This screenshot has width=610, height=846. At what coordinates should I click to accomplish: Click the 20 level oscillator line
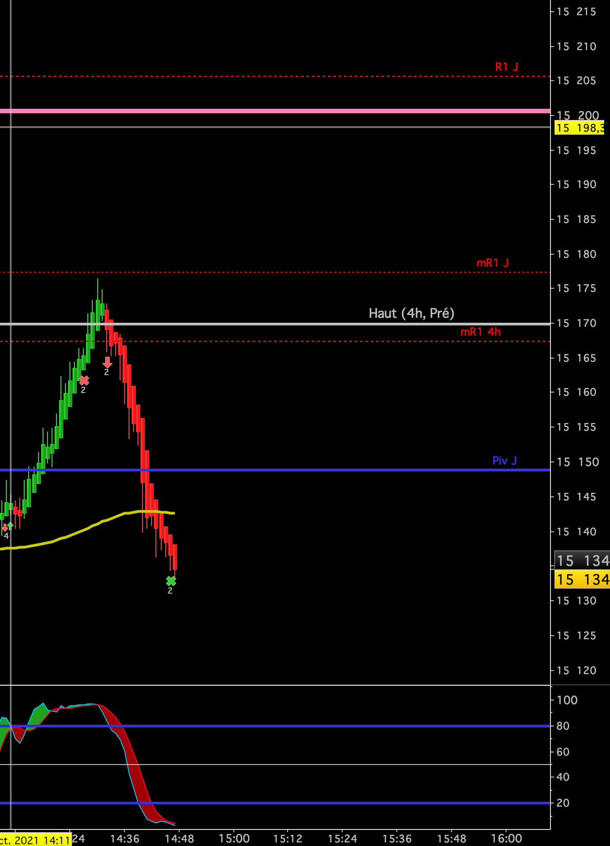coord(275,803)
